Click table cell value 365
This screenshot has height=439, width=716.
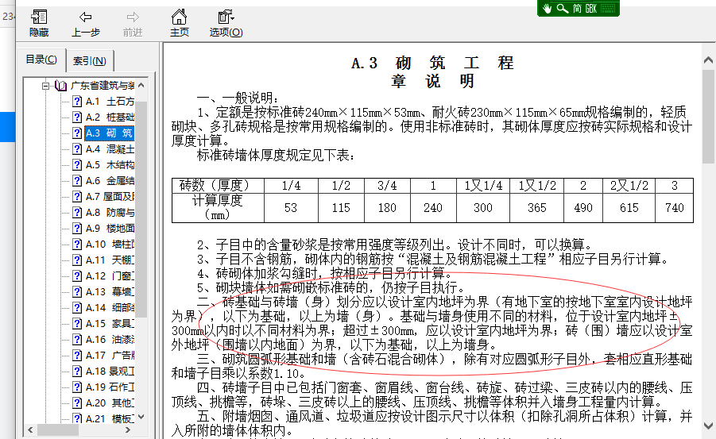pyautogui.click(x=537, y=208)
